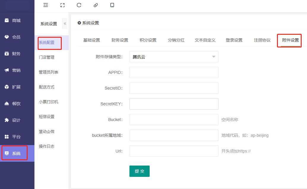
Task: Click the 提交 submit button
Action: point(139,171)
